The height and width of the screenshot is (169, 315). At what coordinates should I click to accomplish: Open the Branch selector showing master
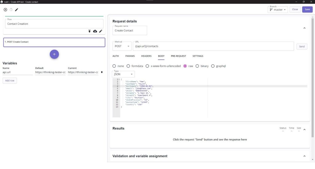point(278,10)
